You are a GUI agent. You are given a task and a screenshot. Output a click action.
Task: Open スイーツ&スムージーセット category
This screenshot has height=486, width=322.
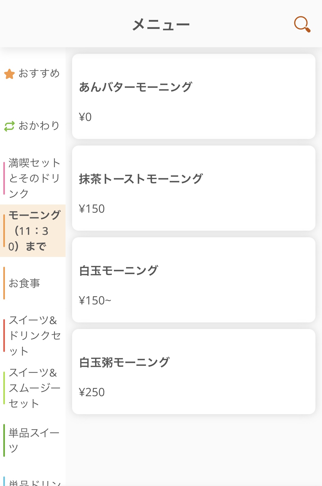click(x=33, y=388)
